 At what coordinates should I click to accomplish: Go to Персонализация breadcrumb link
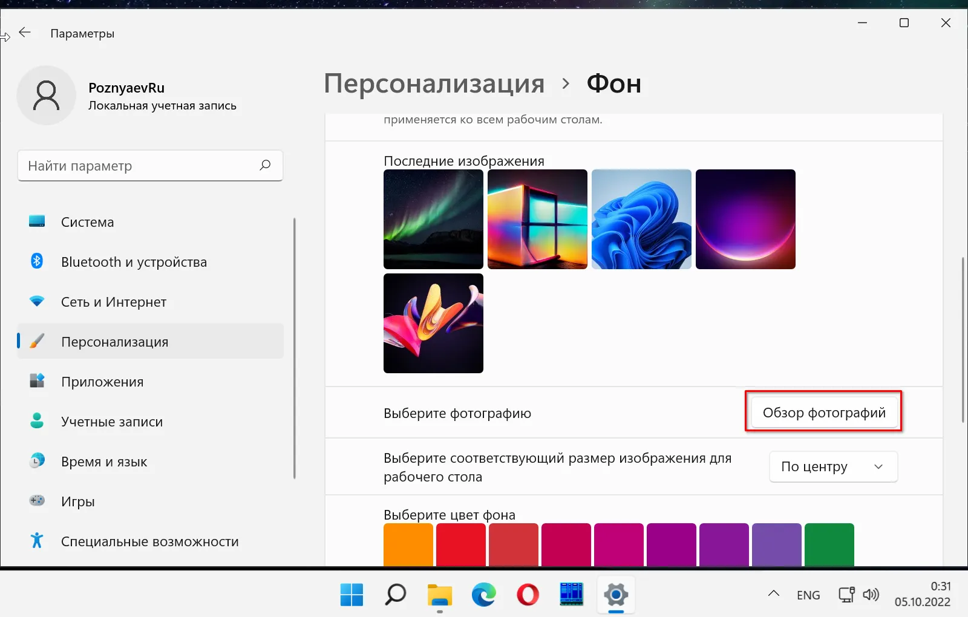[x=434, y=83]
